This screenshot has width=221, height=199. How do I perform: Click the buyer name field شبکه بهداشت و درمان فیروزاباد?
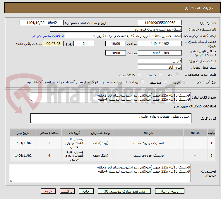click(x=116, y=29)
